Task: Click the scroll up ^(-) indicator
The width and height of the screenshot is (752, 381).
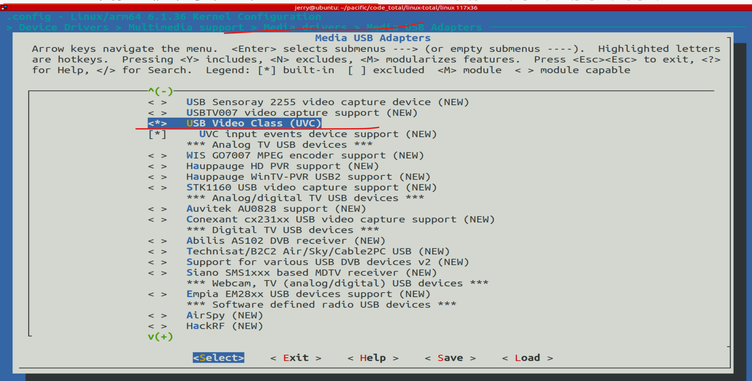Action: click(160, 91)
